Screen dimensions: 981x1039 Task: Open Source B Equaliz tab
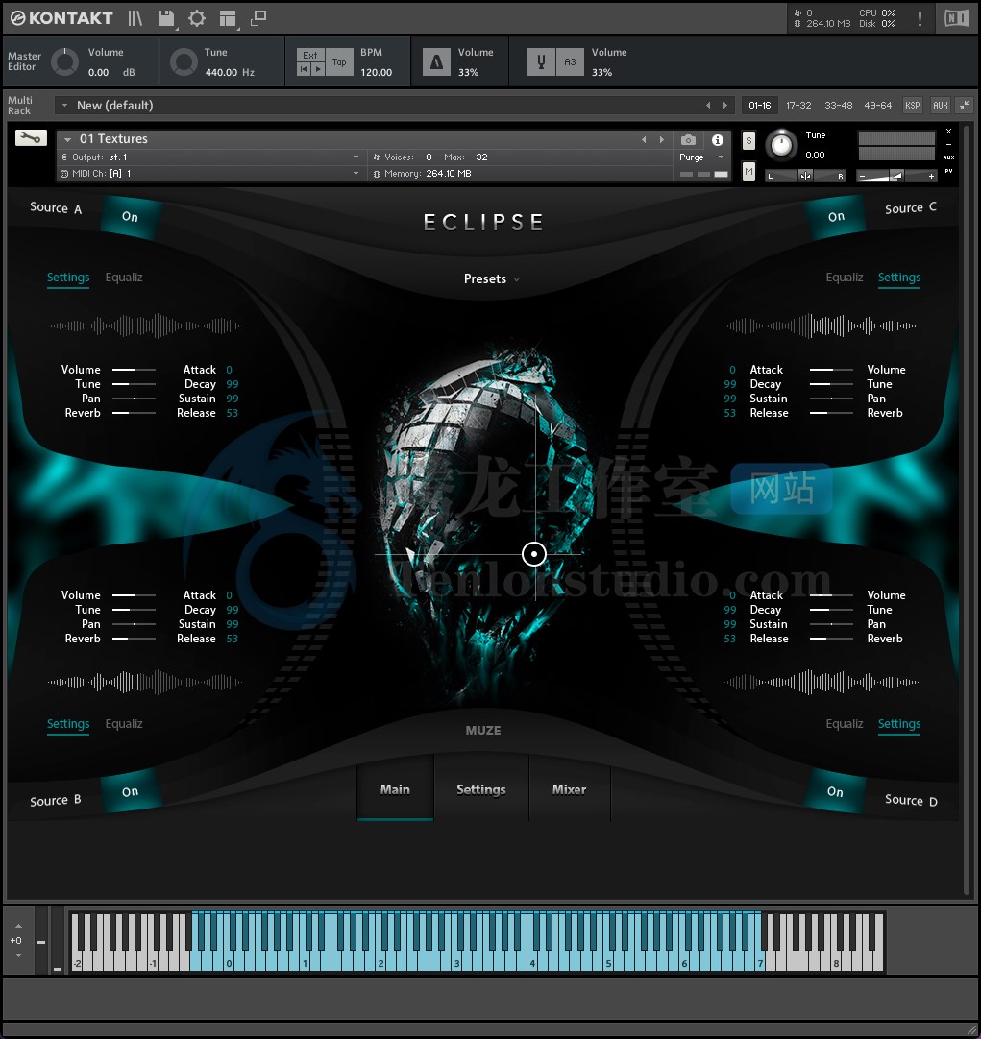click(124, 724)
